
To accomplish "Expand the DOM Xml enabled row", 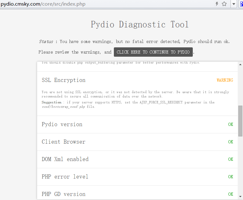I will point(137,159).
